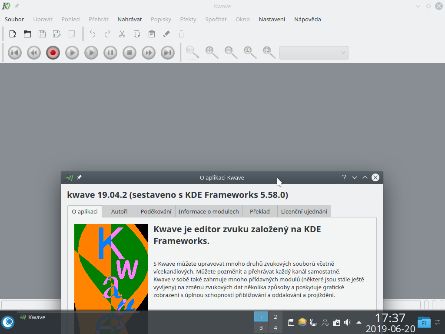
Task: Undo the last action
Action: pyautogui.click(x=92, y=33)
